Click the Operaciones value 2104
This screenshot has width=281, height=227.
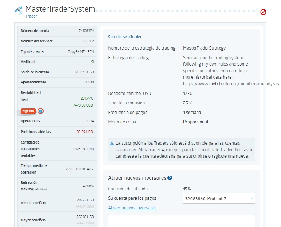[x=90, y=121]
